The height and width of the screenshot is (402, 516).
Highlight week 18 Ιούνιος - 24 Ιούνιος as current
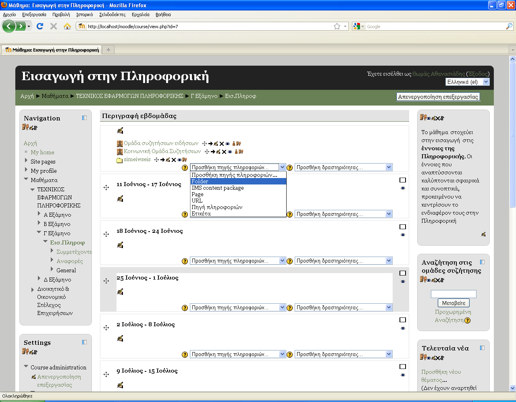point(403,227)
